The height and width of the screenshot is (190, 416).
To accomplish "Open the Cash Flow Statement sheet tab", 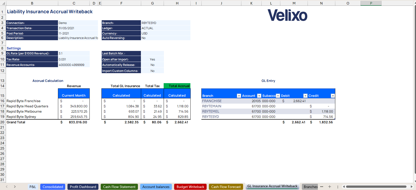I will click(x=119, y=187).
